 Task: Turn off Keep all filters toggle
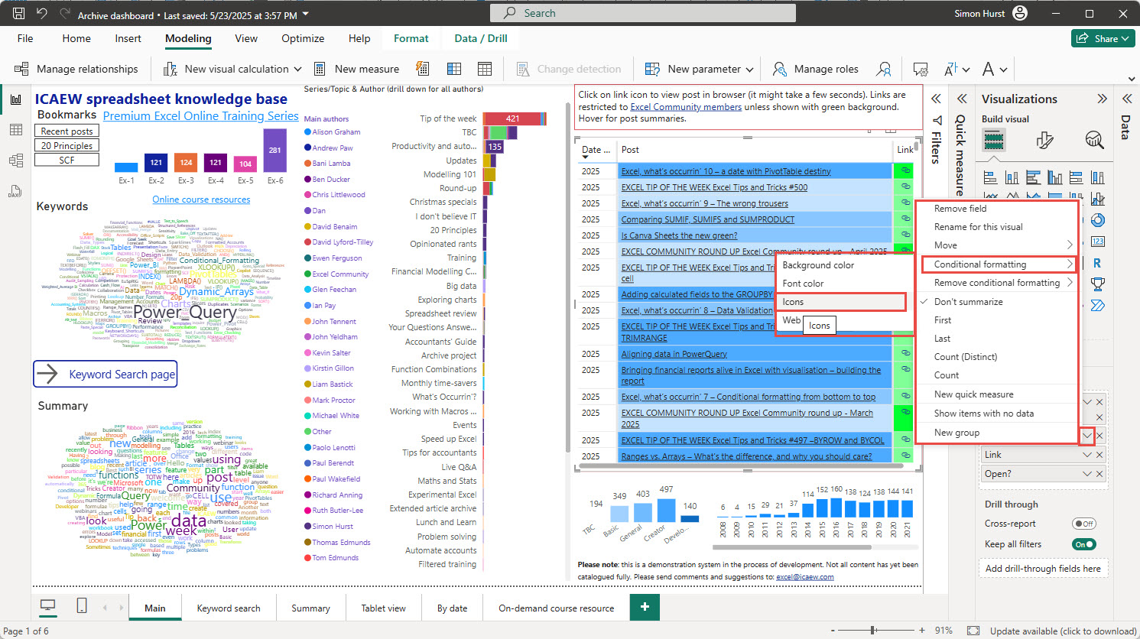(1083, 544)
